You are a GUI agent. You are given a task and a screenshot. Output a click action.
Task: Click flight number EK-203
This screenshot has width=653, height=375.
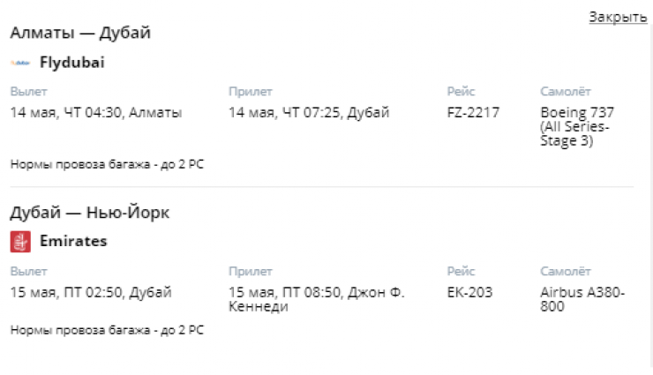coord(469,292)
